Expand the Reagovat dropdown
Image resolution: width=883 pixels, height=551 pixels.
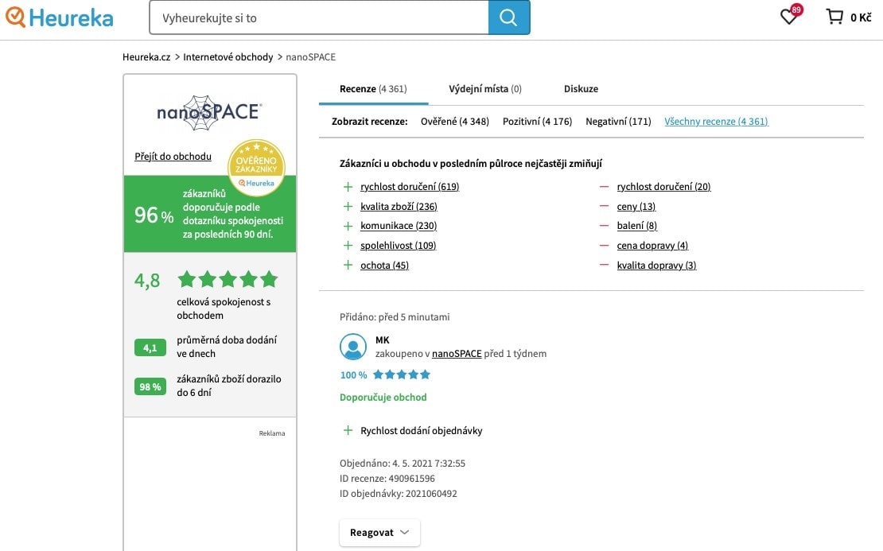379,533
